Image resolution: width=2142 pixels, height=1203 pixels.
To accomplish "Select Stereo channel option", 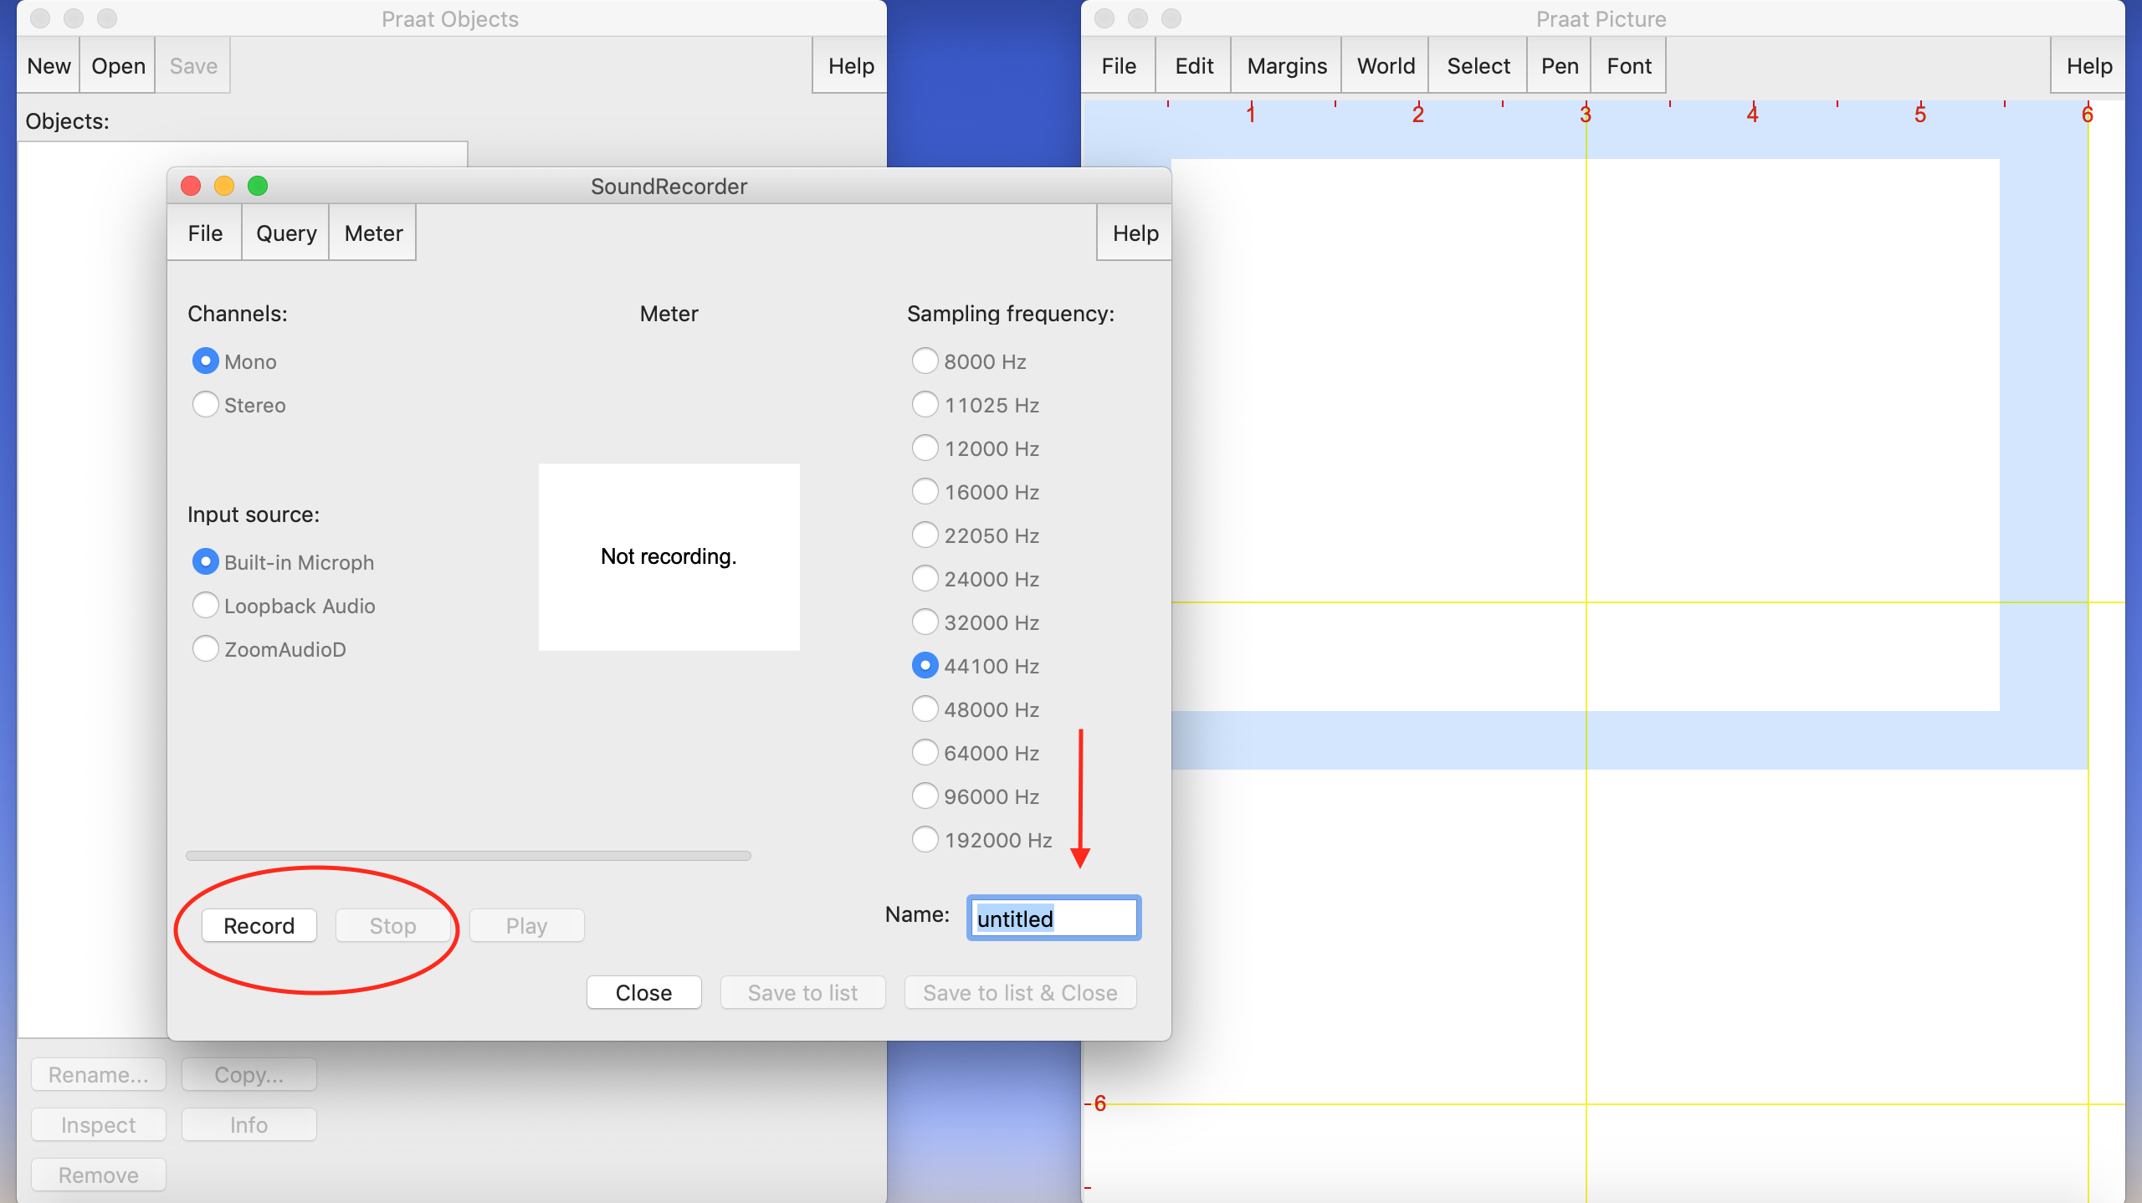I will [x=206, y=405].
